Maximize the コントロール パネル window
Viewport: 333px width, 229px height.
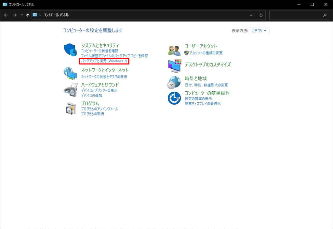coord(312,5)
